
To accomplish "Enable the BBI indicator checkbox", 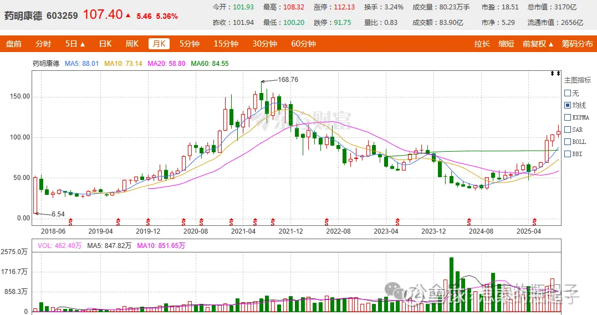I will pos(567,154).
